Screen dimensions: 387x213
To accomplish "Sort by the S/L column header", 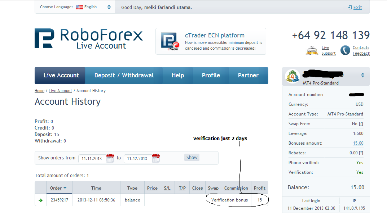I will [167, 188].
